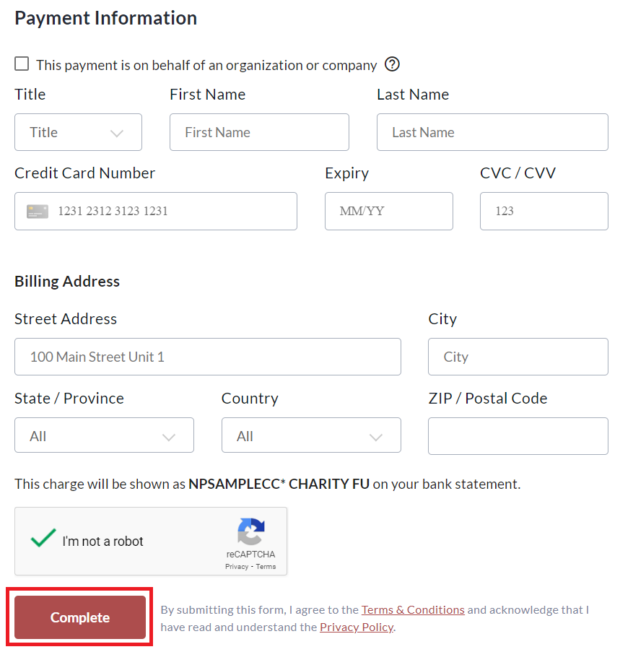633x652 pixels.
Task: Expand the State / Province dropdown
Action: tap(104, 435)
